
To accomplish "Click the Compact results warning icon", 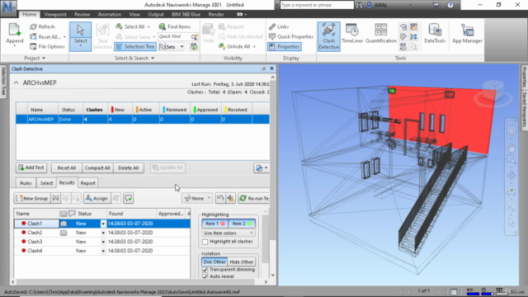I will pyautogui.click(x=231, y=198).
